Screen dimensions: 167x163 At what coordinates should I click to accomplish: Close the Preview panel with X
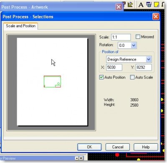click(x=81, y=158)
